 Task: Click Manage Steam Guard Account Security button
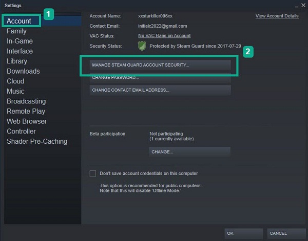(x=160, y=65)
